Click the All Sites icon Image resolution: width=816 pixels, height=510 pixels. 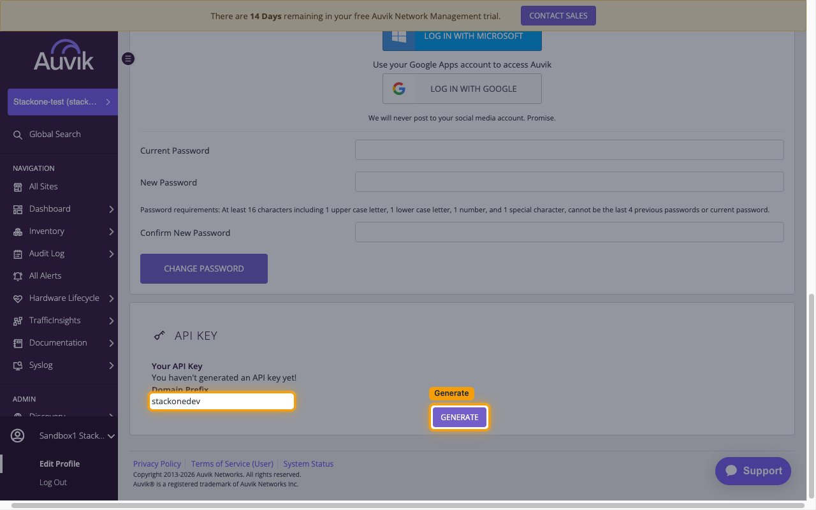tap(18, 187)
